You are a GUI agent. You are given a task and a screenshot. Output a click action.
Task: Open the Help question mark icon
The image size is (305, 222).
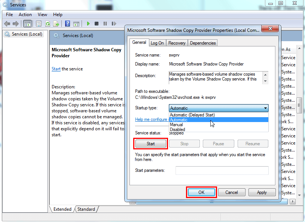click(67, 24)
